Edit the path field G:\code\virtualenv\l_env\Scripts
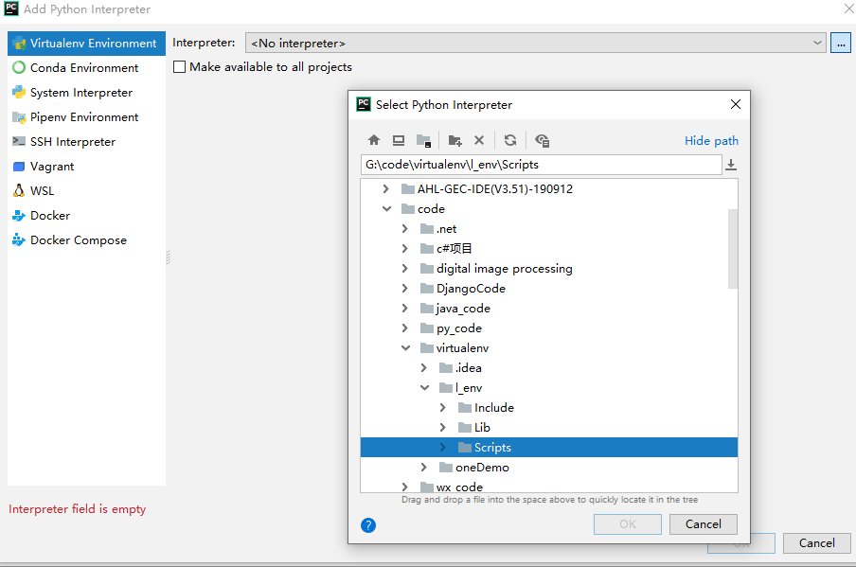 click(x=541, y=165)
